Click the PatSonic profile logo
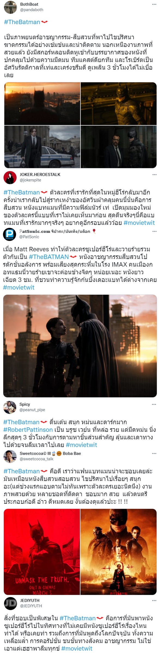The width and height of the screenshot is (159, 653). pos(10,234)
